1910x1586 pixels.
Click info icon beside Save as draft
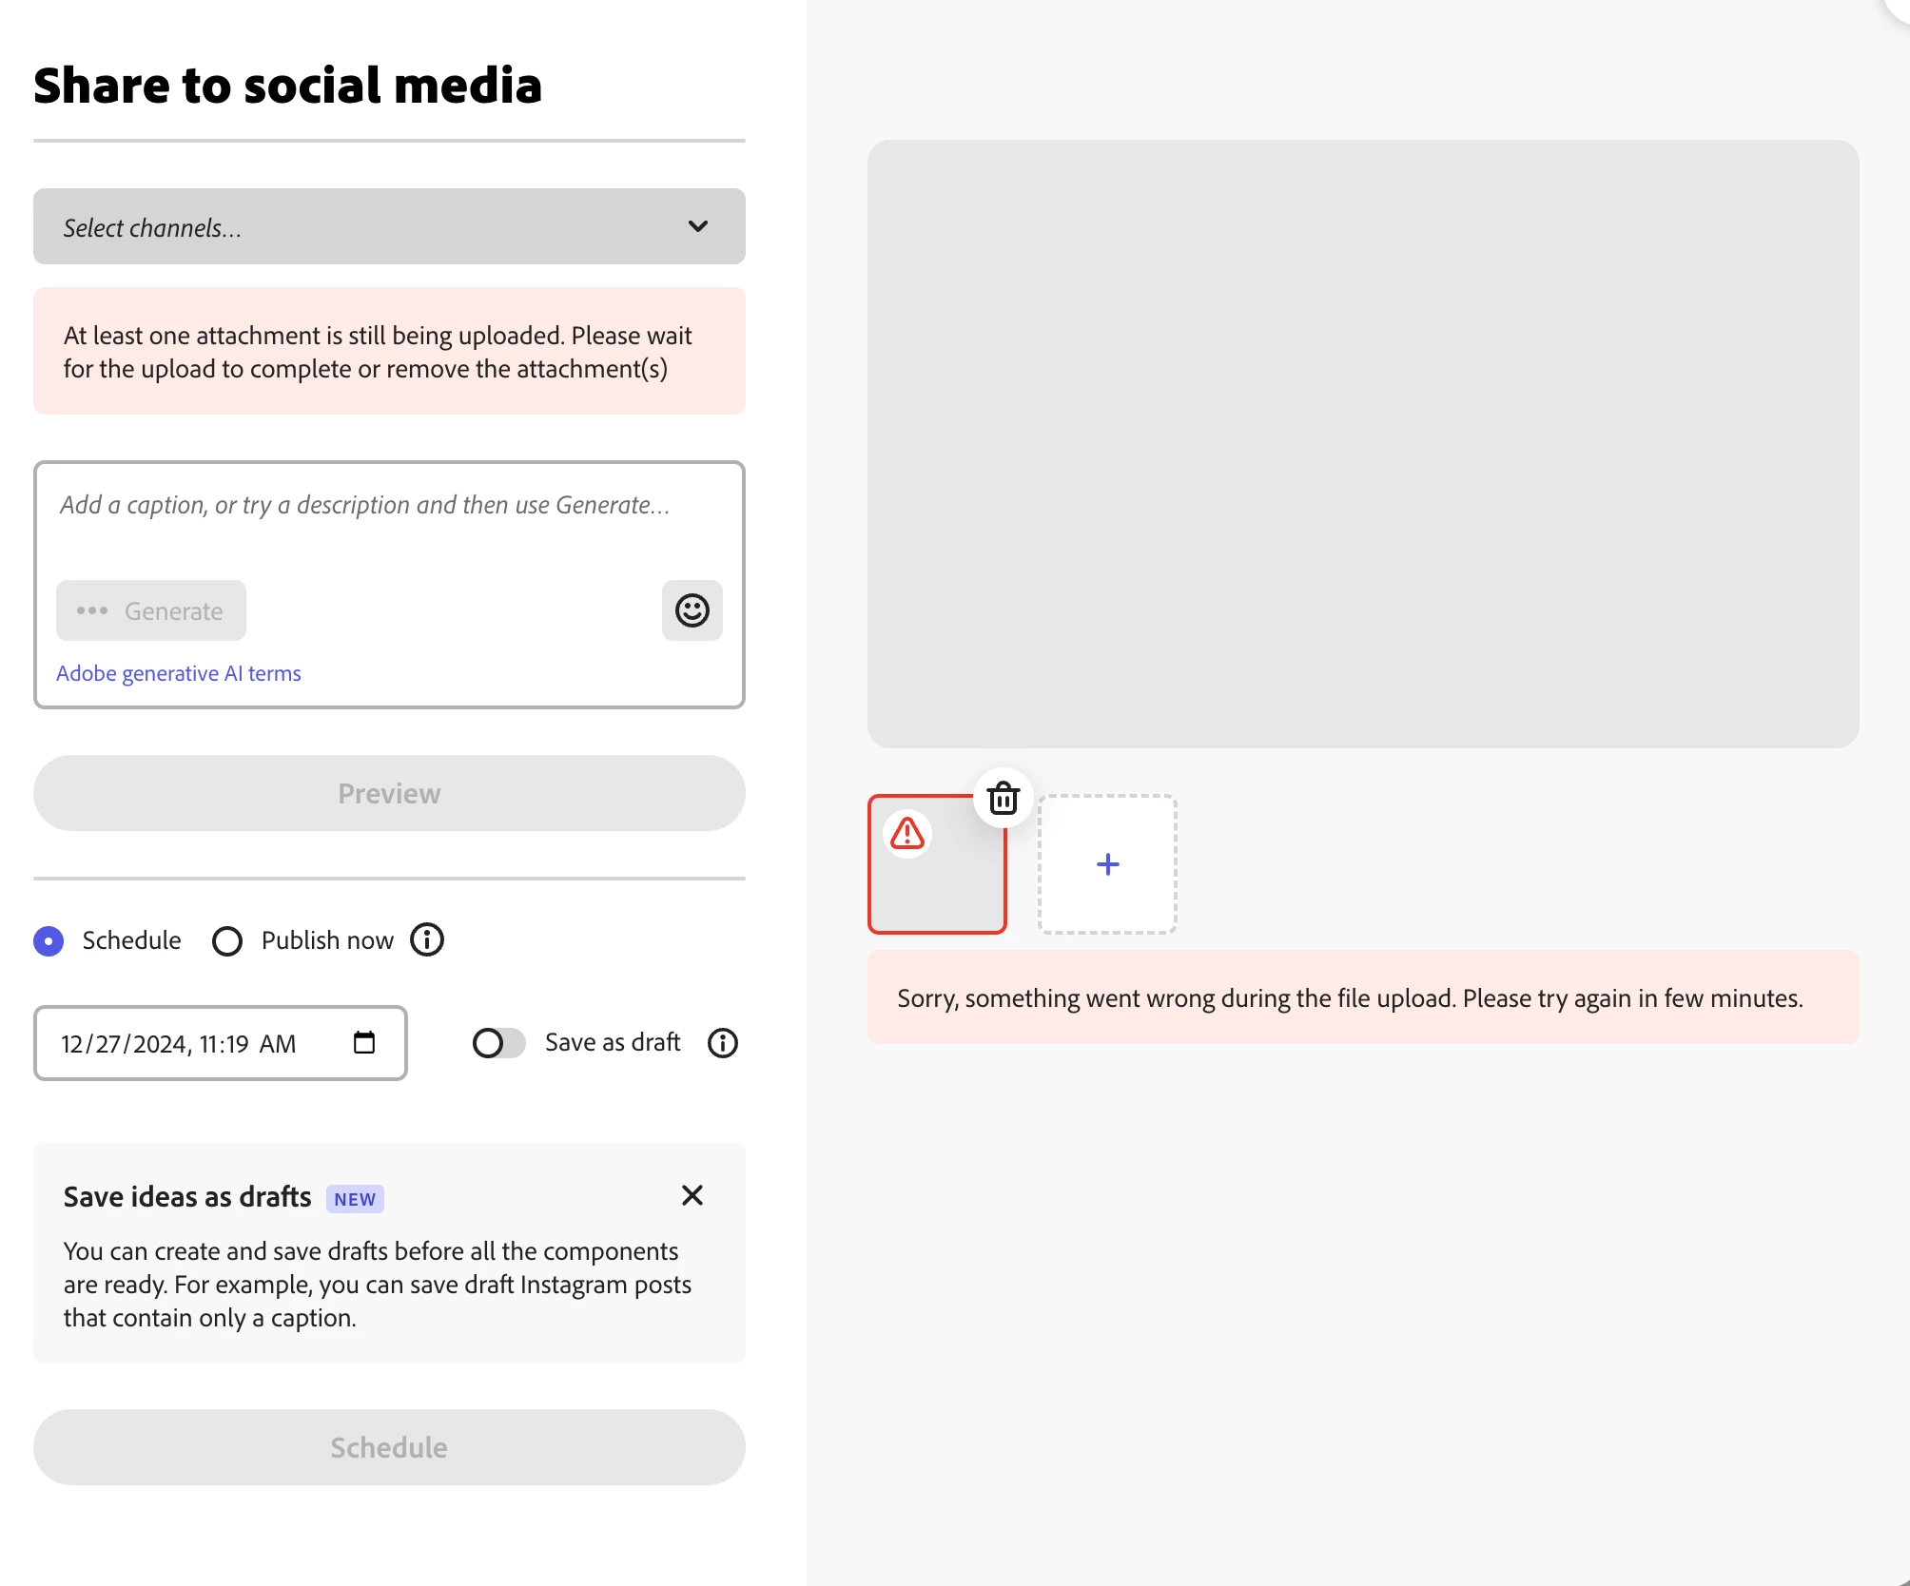pos(722,1043)
